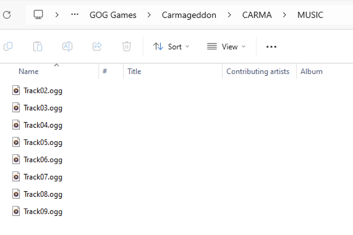Select the Track09.ogg file icon
The image size is (353, 235).
pos(16,211)
